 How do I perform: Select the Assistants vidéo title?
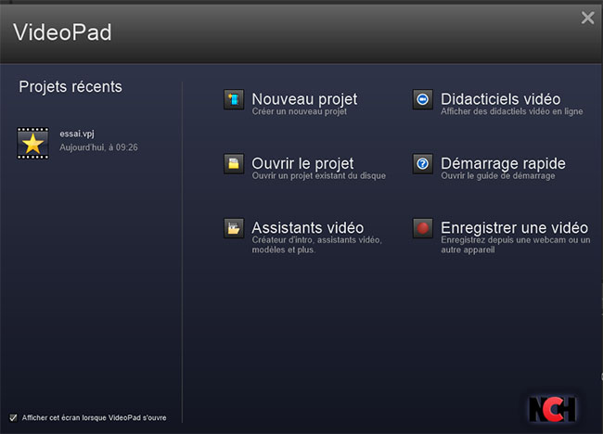pyautogui.click(x=308, y=227)
